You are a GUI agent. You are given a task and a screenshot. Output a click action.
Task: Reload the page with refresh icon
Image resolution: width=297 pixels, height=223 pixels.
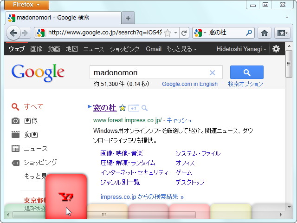pos(184,33)
